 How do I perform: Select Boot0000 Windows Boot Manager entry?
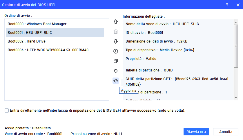click(x=37, y=24)
